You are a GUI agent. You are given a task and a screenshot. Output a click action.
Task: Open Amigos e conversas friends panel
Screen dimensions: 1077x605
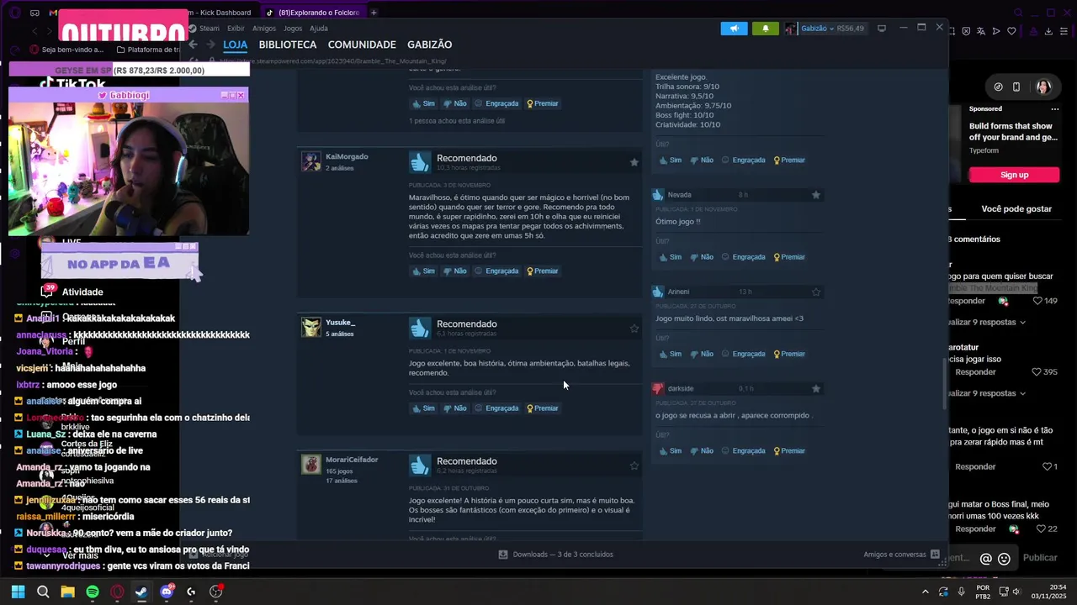click(901, 555)
